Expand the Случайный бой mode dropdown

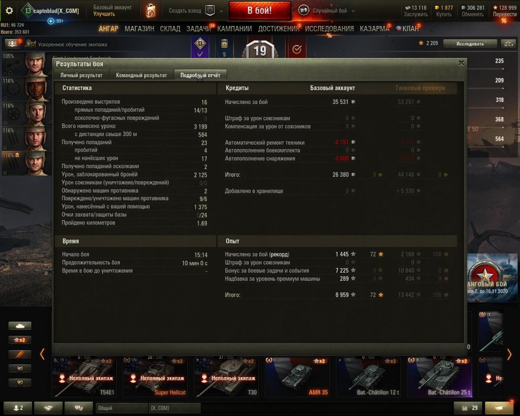[x=353, y=11]
